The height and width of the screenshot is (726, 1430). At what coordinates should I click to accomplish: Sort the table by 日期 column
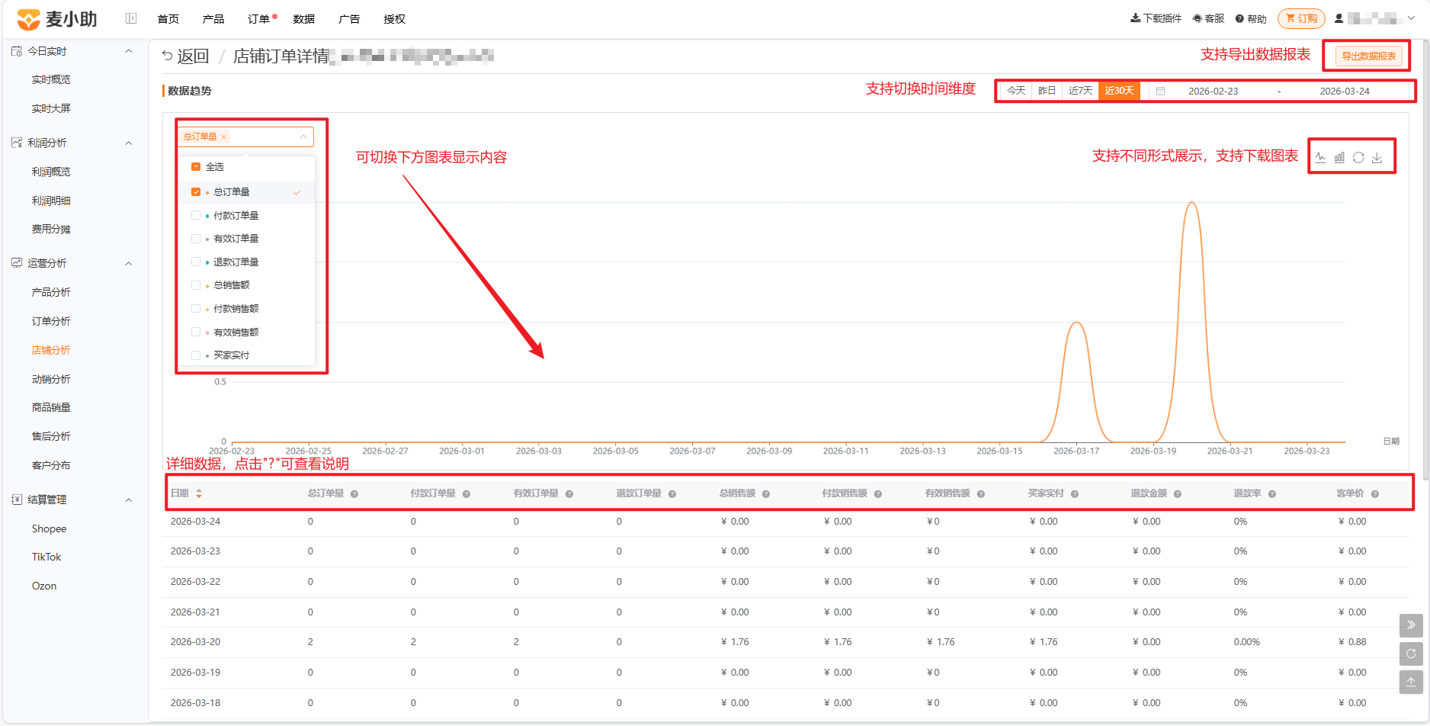199,493
